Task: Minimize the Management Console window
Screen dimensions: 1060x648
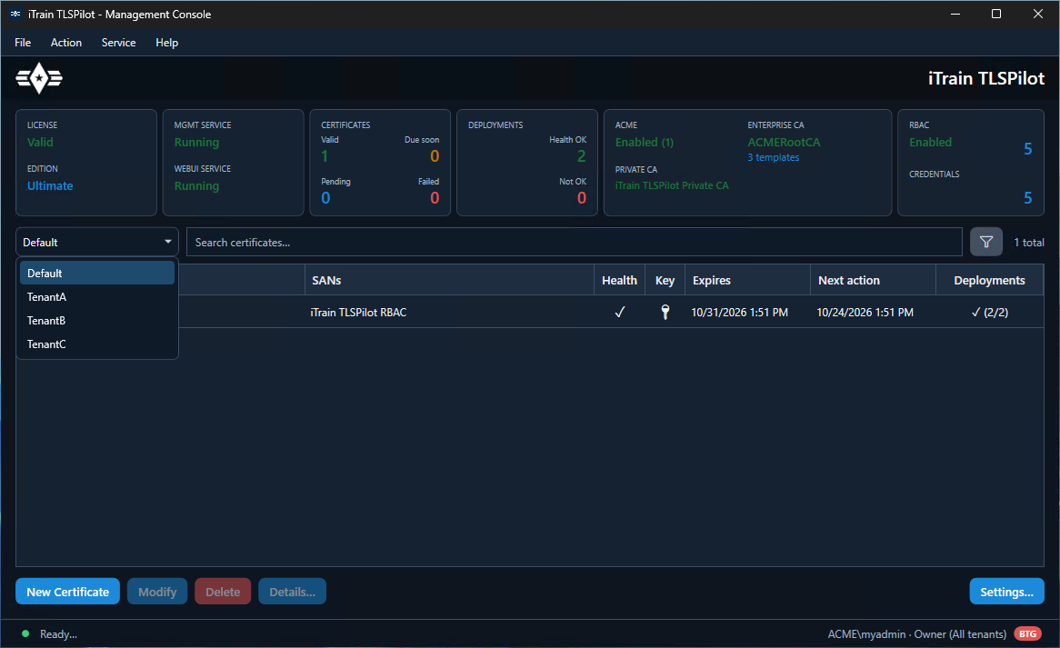Action: point(955,15)
